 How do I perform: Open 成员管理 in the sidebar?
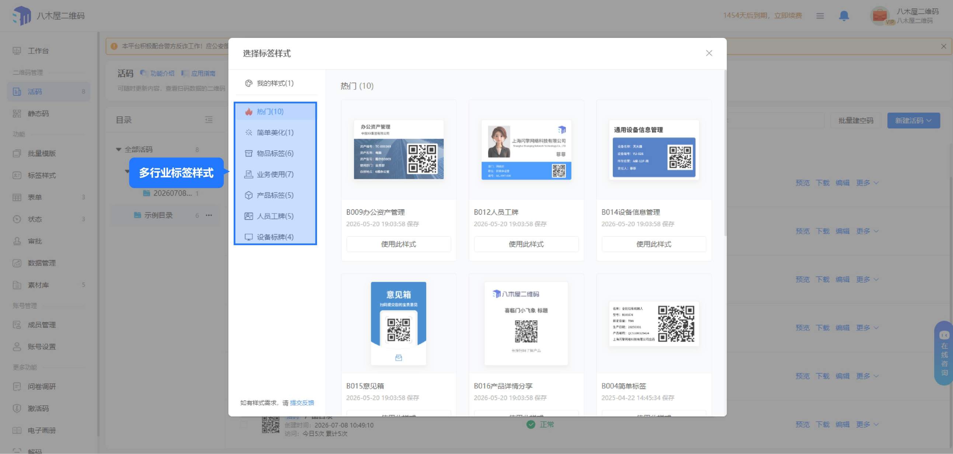point(41,325)
